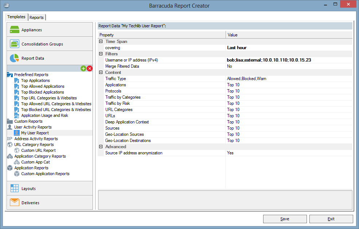The width and height of the screenshot is (359, 229).
Task: Collapse the Time Span section
Action: click(x=101, y=42)
